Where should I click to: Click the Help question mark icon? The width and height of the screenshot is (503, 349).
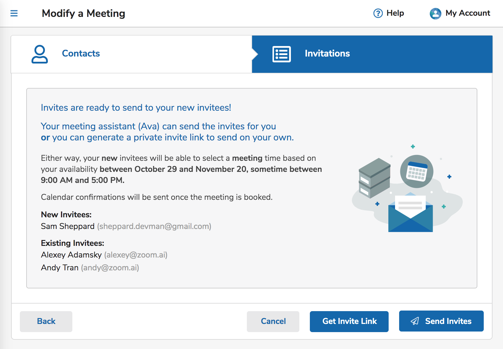378,13
